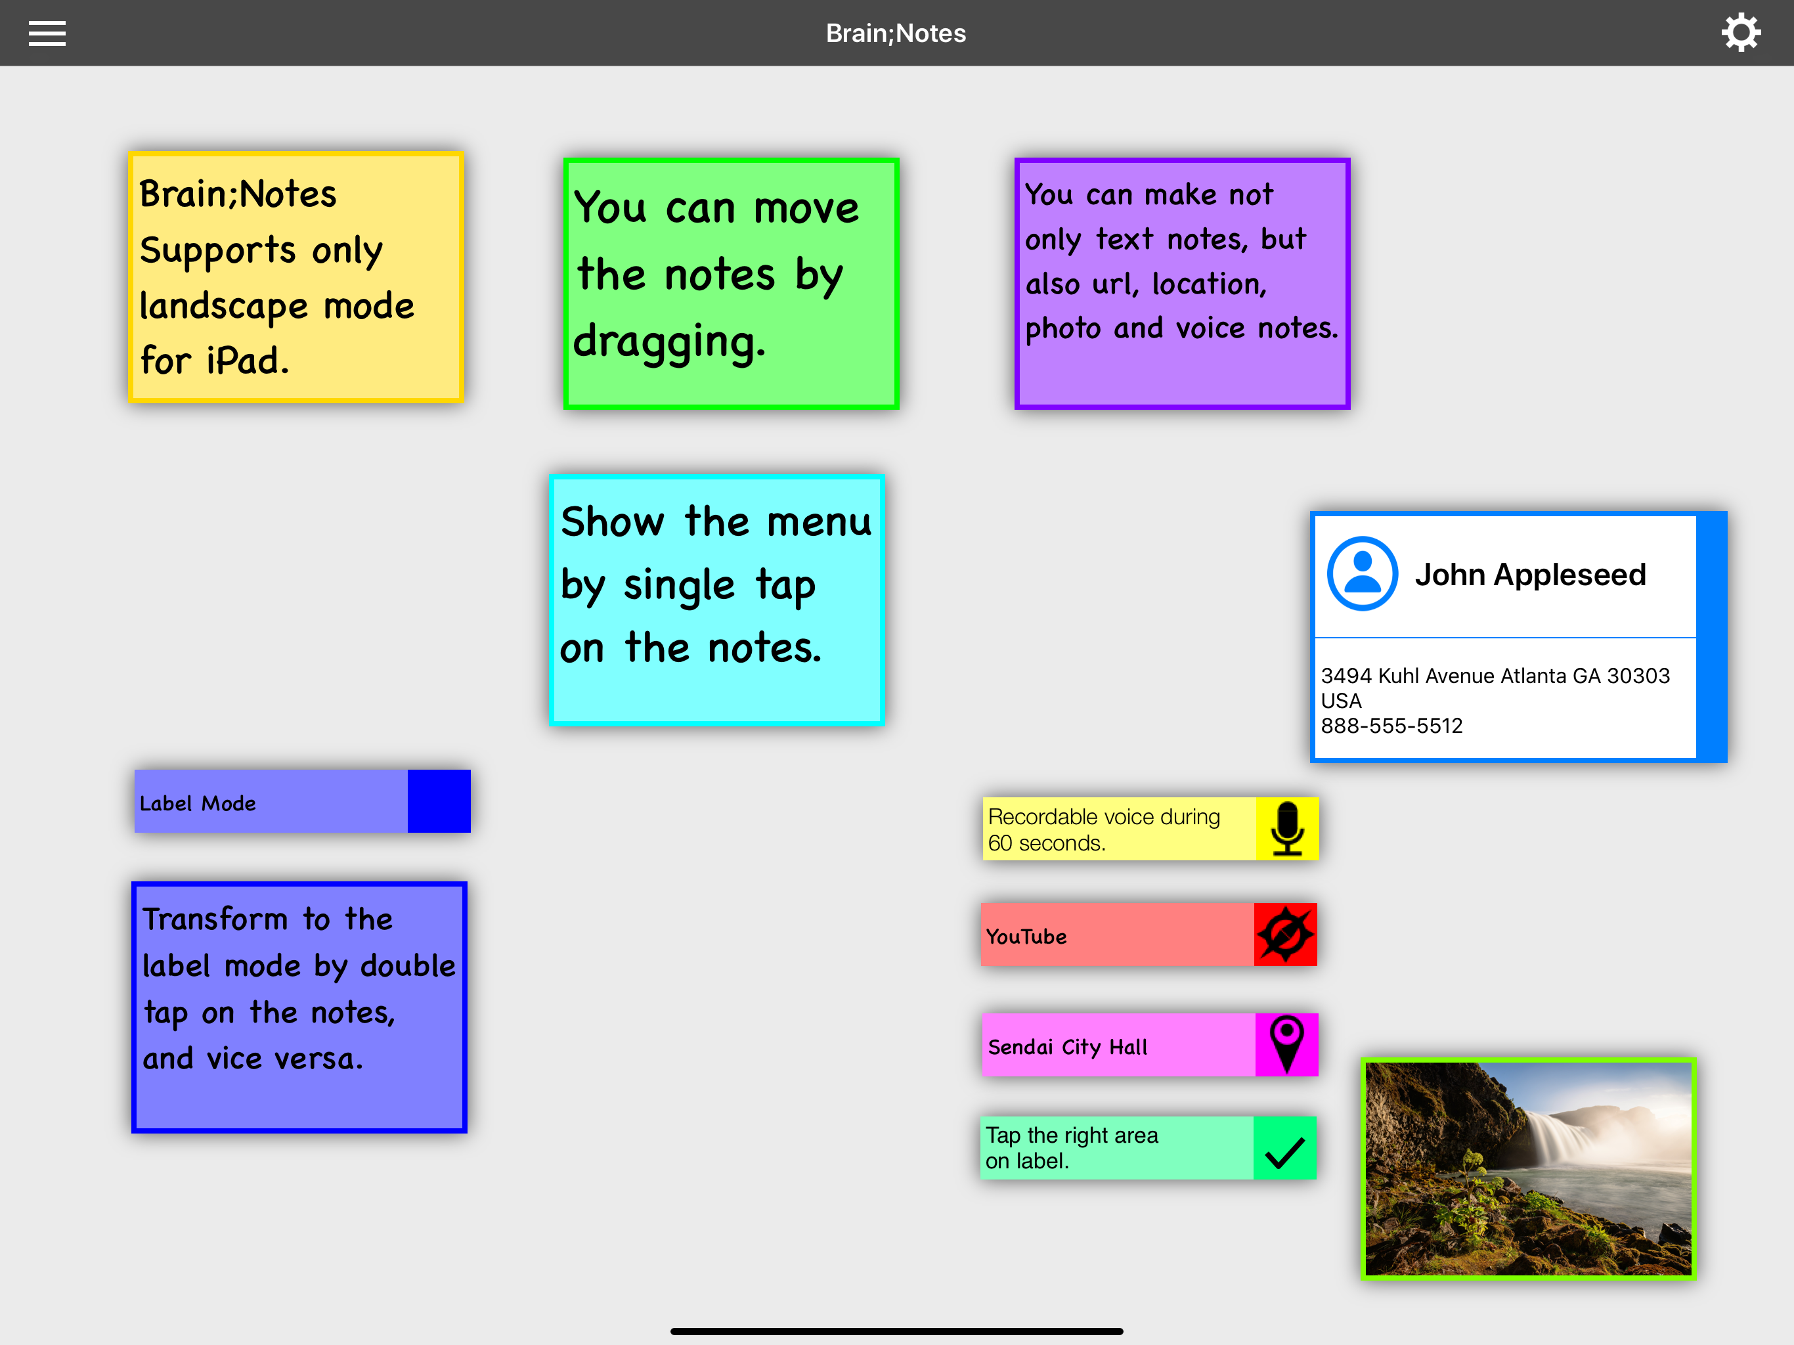Select the purple text notes info note
1794x1345 pixels.
(1182, 284)
